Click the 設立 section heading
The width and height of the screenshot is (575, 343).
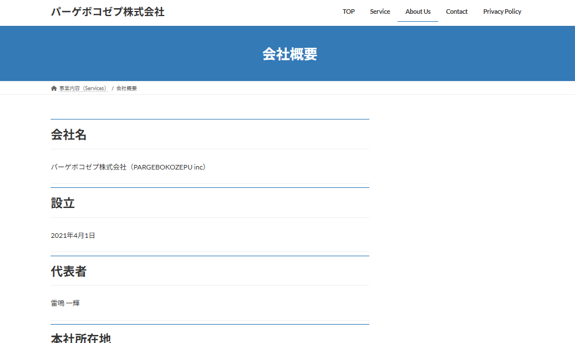[x=63, y=203]
